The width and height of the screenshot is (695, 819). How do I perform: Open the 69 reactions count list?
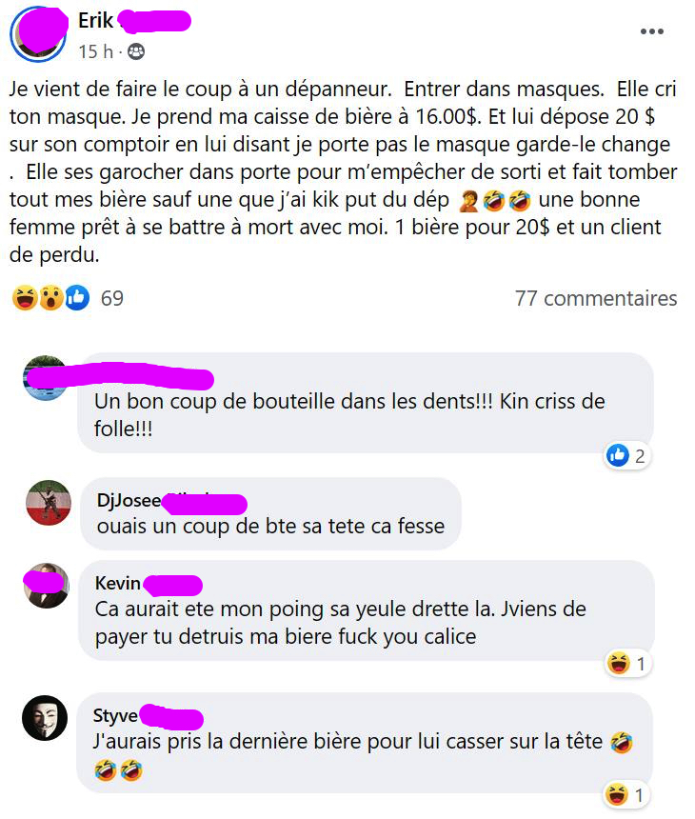point(111,298)
